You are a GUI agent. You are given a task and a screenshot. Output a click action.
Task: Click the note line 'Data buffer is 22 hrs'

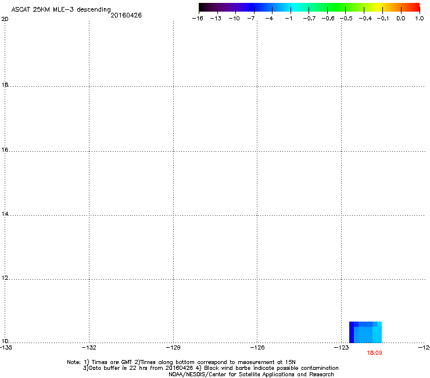tap(210, 368)
